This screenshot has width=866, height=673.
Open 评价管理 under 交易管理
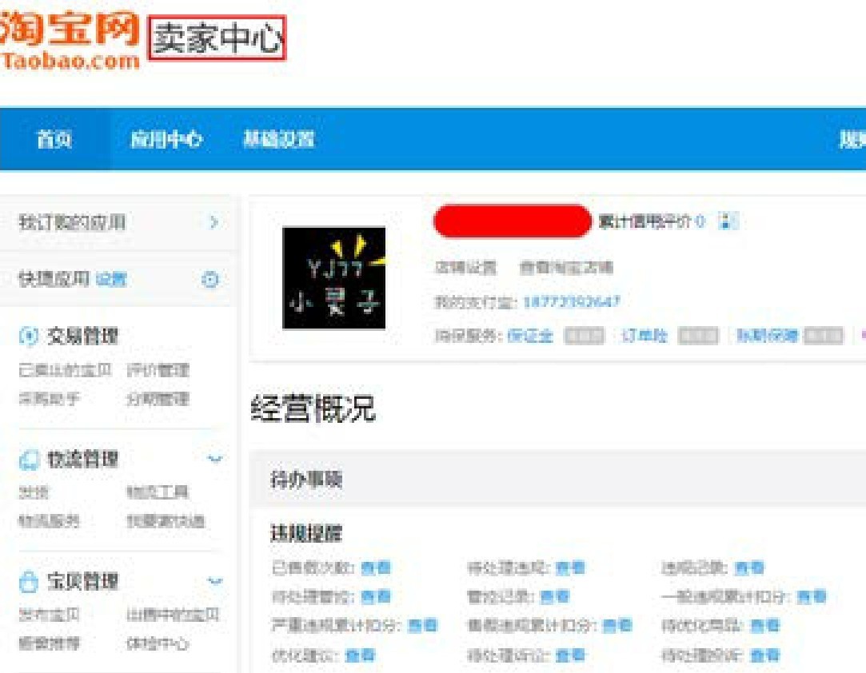pyautogui.click(x=158, y=370)
